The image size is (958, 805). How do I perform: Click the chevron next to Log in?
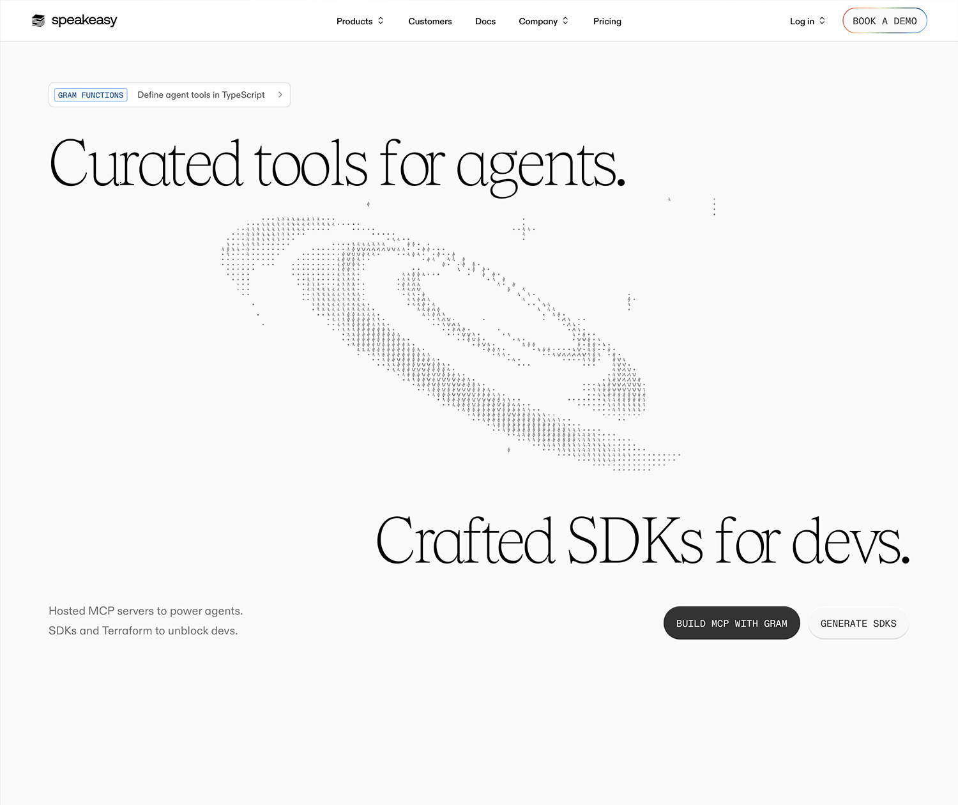point(822,20)
